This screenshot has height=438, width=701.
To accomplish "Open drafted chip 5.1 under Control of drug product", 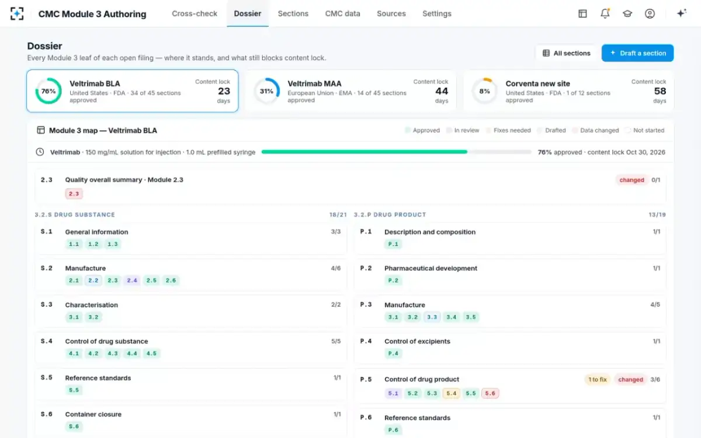I will pos(393,393).
